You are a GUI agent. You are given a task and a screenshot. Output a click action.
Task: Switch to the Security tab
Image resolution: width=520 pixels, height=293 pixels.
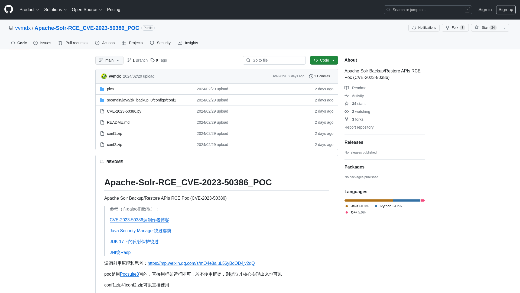click(160, 43)
